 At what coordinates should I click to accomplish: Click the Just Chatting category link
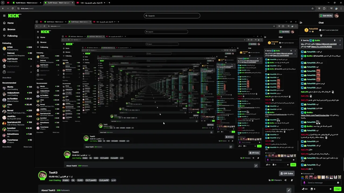(55, 180)
